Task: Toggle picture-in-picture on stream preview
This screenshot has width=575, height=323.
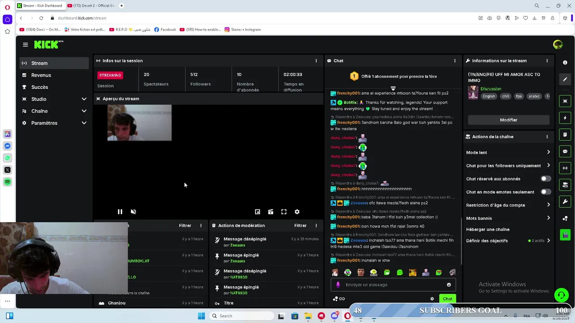Action: point(257,212)
